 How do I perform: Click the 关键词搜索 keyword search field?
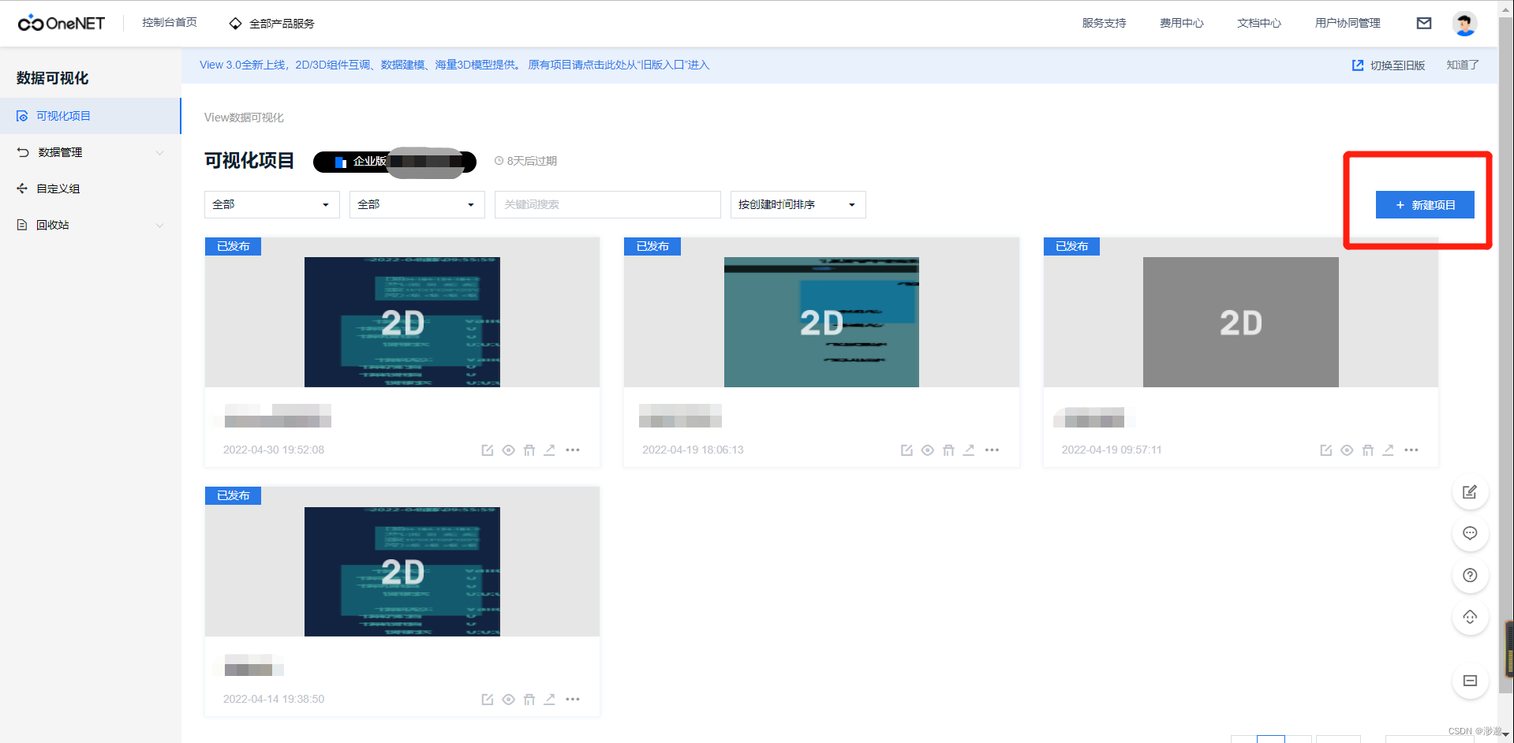(x=607, y=204)
